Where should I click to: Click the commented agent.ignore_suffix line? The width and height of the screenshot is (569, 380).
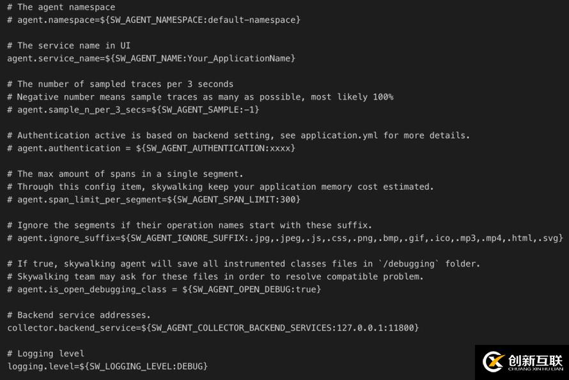284,238
